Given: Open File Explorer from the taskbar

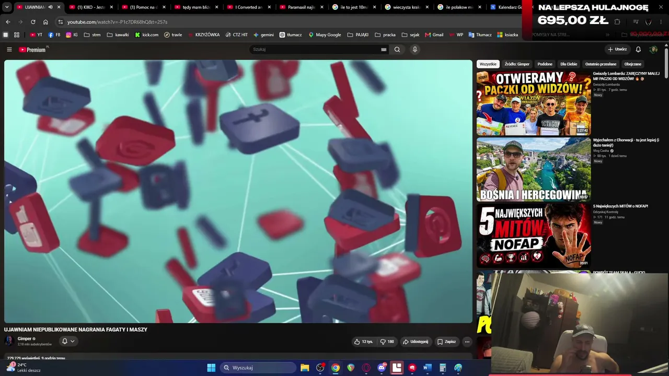Looking at the screenshot, I should (305, 368).
